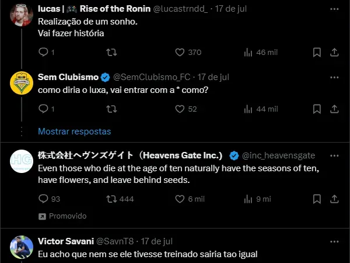Share lucas's tweet

pyautogui.click(x=334, y=52)
